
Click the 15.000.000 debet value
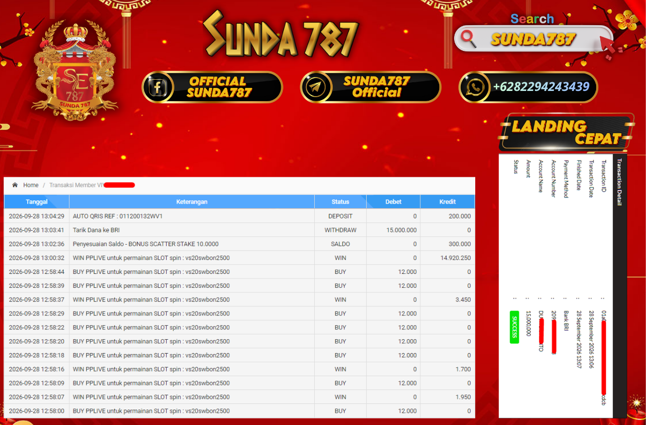pyautogui.click(x=401, y=230)
